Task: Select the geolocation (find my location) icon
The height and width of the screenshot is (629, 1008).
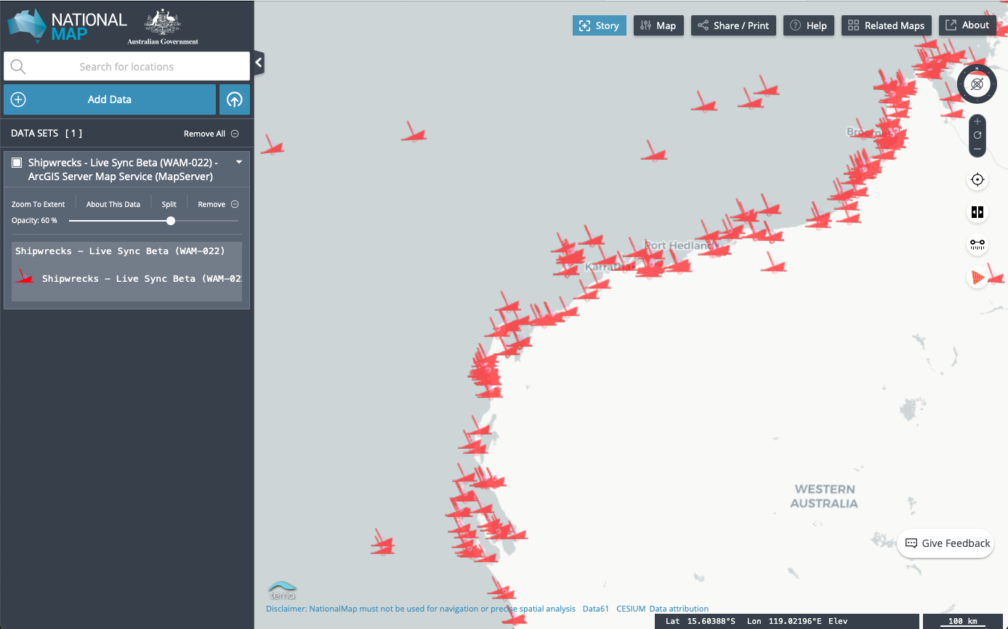Action: click(977, 179)
